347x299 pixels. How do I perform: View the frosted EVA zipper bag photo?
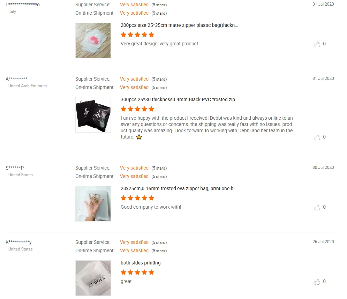(93, 204)
